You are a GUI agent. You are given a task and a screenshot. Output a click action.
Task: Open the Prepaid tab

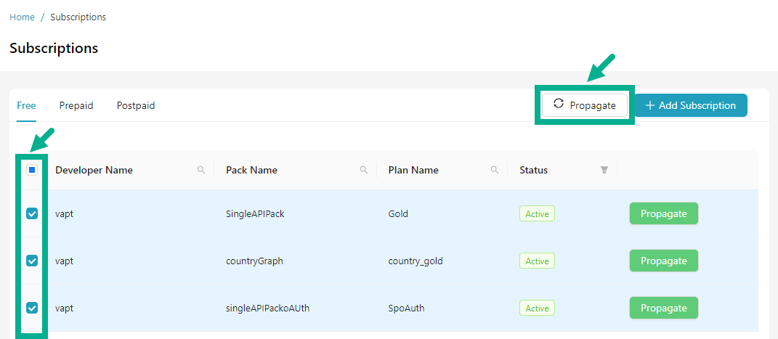point(76,105)
